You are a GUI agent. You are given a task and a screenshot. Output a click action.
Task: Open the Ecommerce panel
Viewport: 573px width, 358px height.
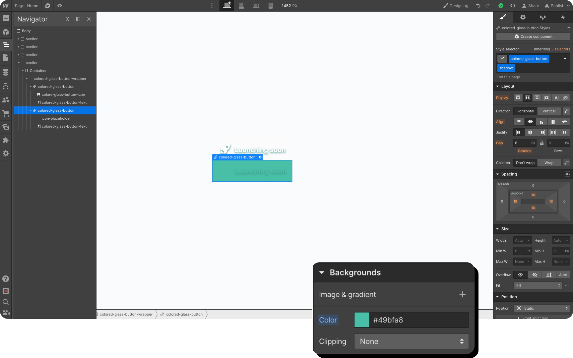click(x=6, y=113)
